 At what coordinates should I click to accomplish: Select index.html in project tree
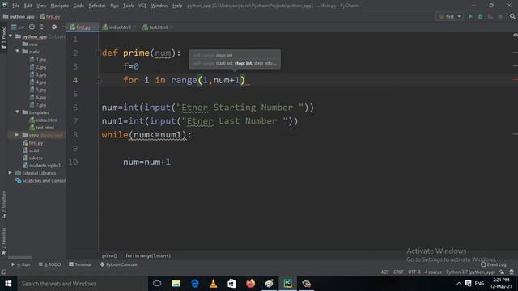pos(43,120)
